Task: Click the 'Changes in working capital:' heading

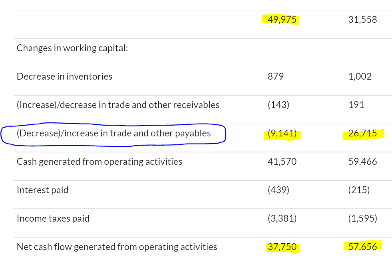Action: [x=72, y=48]
